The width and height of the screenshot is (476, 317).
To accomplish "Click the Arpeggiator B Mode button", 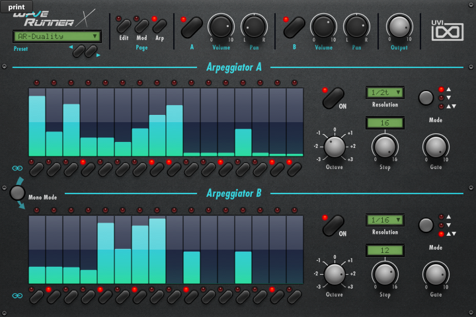I will [x=426, y=225].
